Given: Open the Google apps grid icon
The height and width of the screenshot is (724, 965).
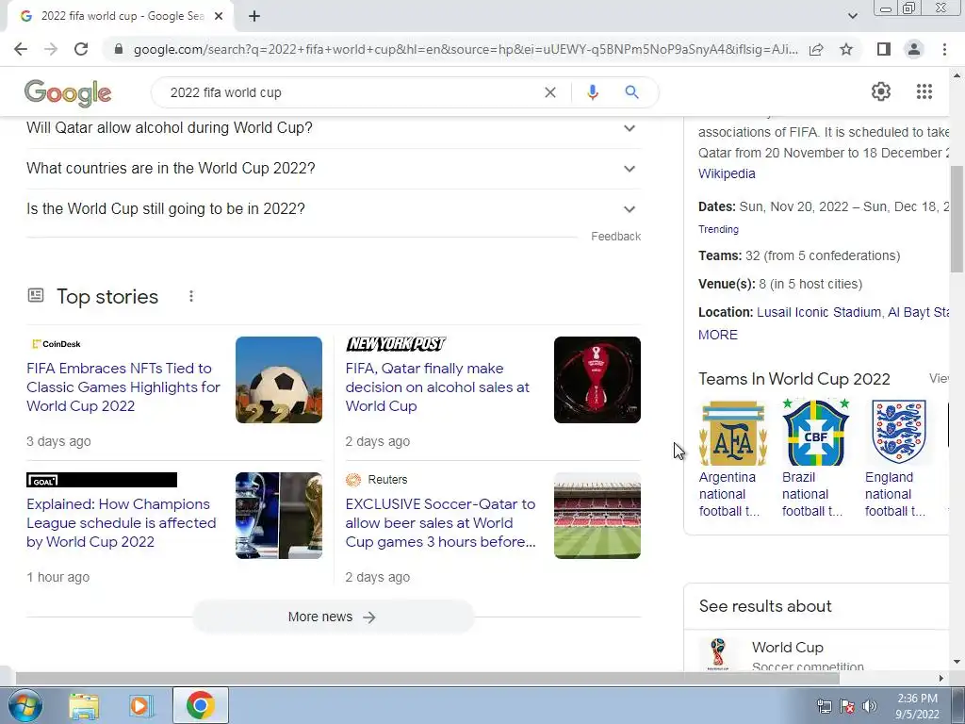Looking at the screenshot, I should click(924, 91).
